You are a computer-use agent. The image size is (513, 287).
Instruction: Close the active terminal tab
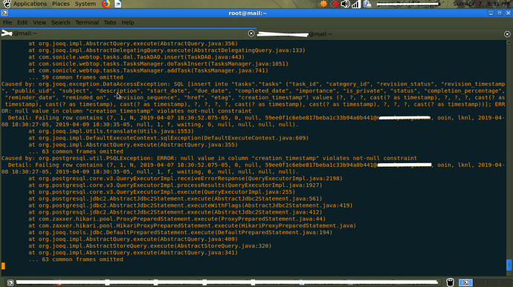tap(251, 33)
